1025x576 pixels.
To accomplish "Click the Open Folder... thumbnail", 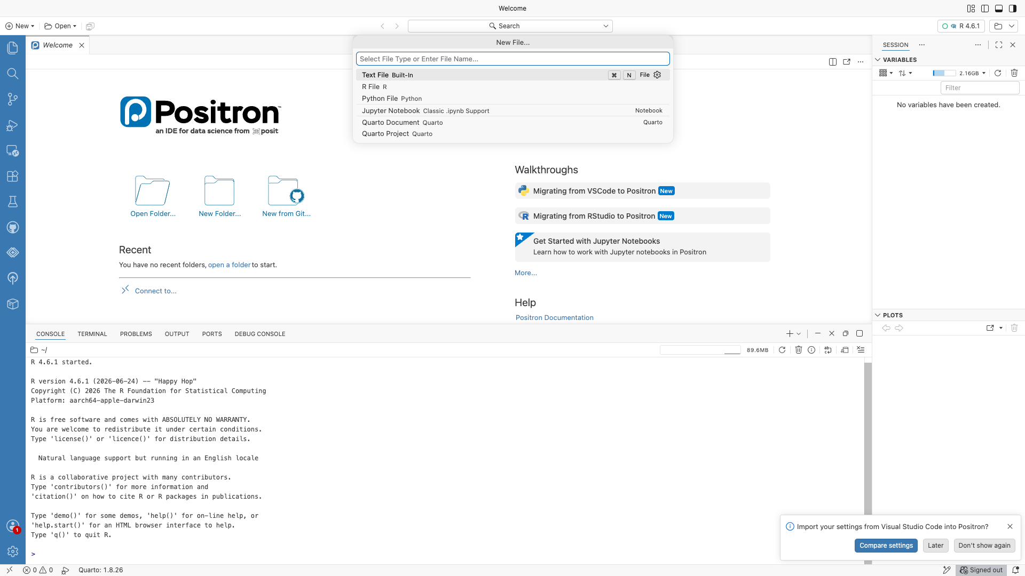I will [x=153, y=196].
